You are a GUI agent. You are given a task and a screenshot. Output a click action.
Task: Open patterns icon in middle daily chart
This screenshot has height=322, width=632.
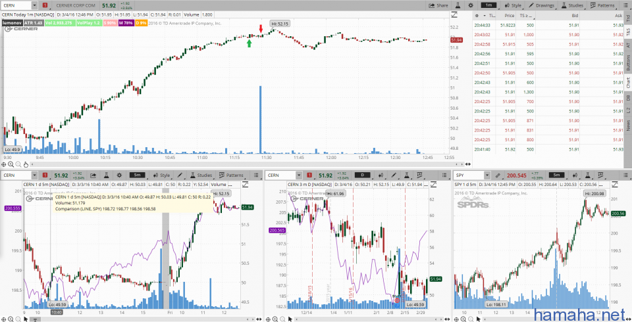(x=419, y=175)
